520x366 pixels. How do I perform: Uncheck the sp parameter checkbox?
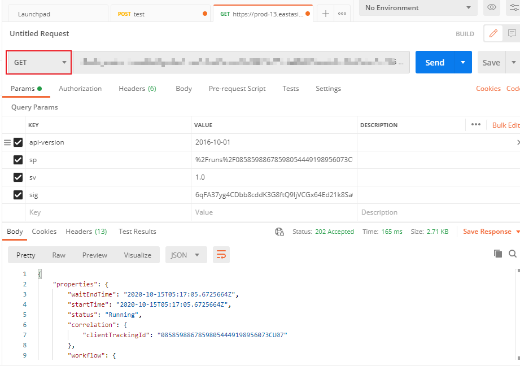coord(18,160)
